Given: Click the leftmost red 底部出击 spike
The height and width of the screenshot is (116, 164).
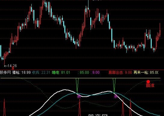Looking at the screenshot, I should tap(4, 107).
